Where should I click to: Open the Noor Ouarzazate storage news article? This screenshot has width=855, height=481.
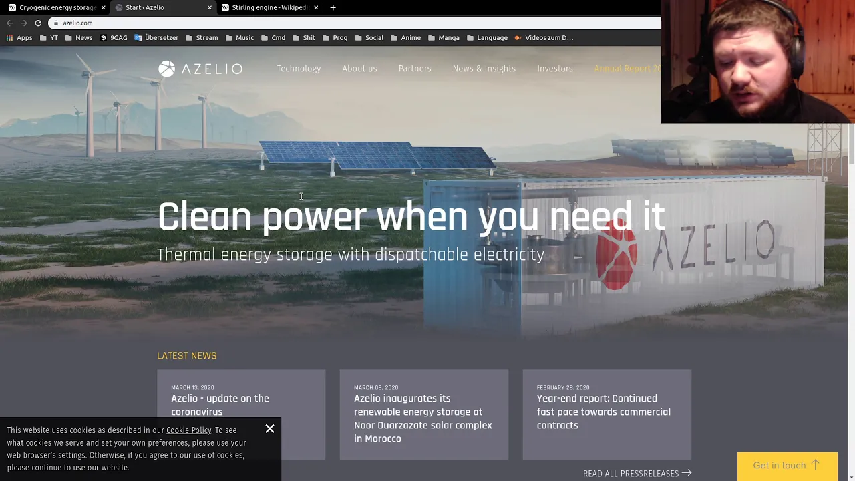click(x=424, y=415)
